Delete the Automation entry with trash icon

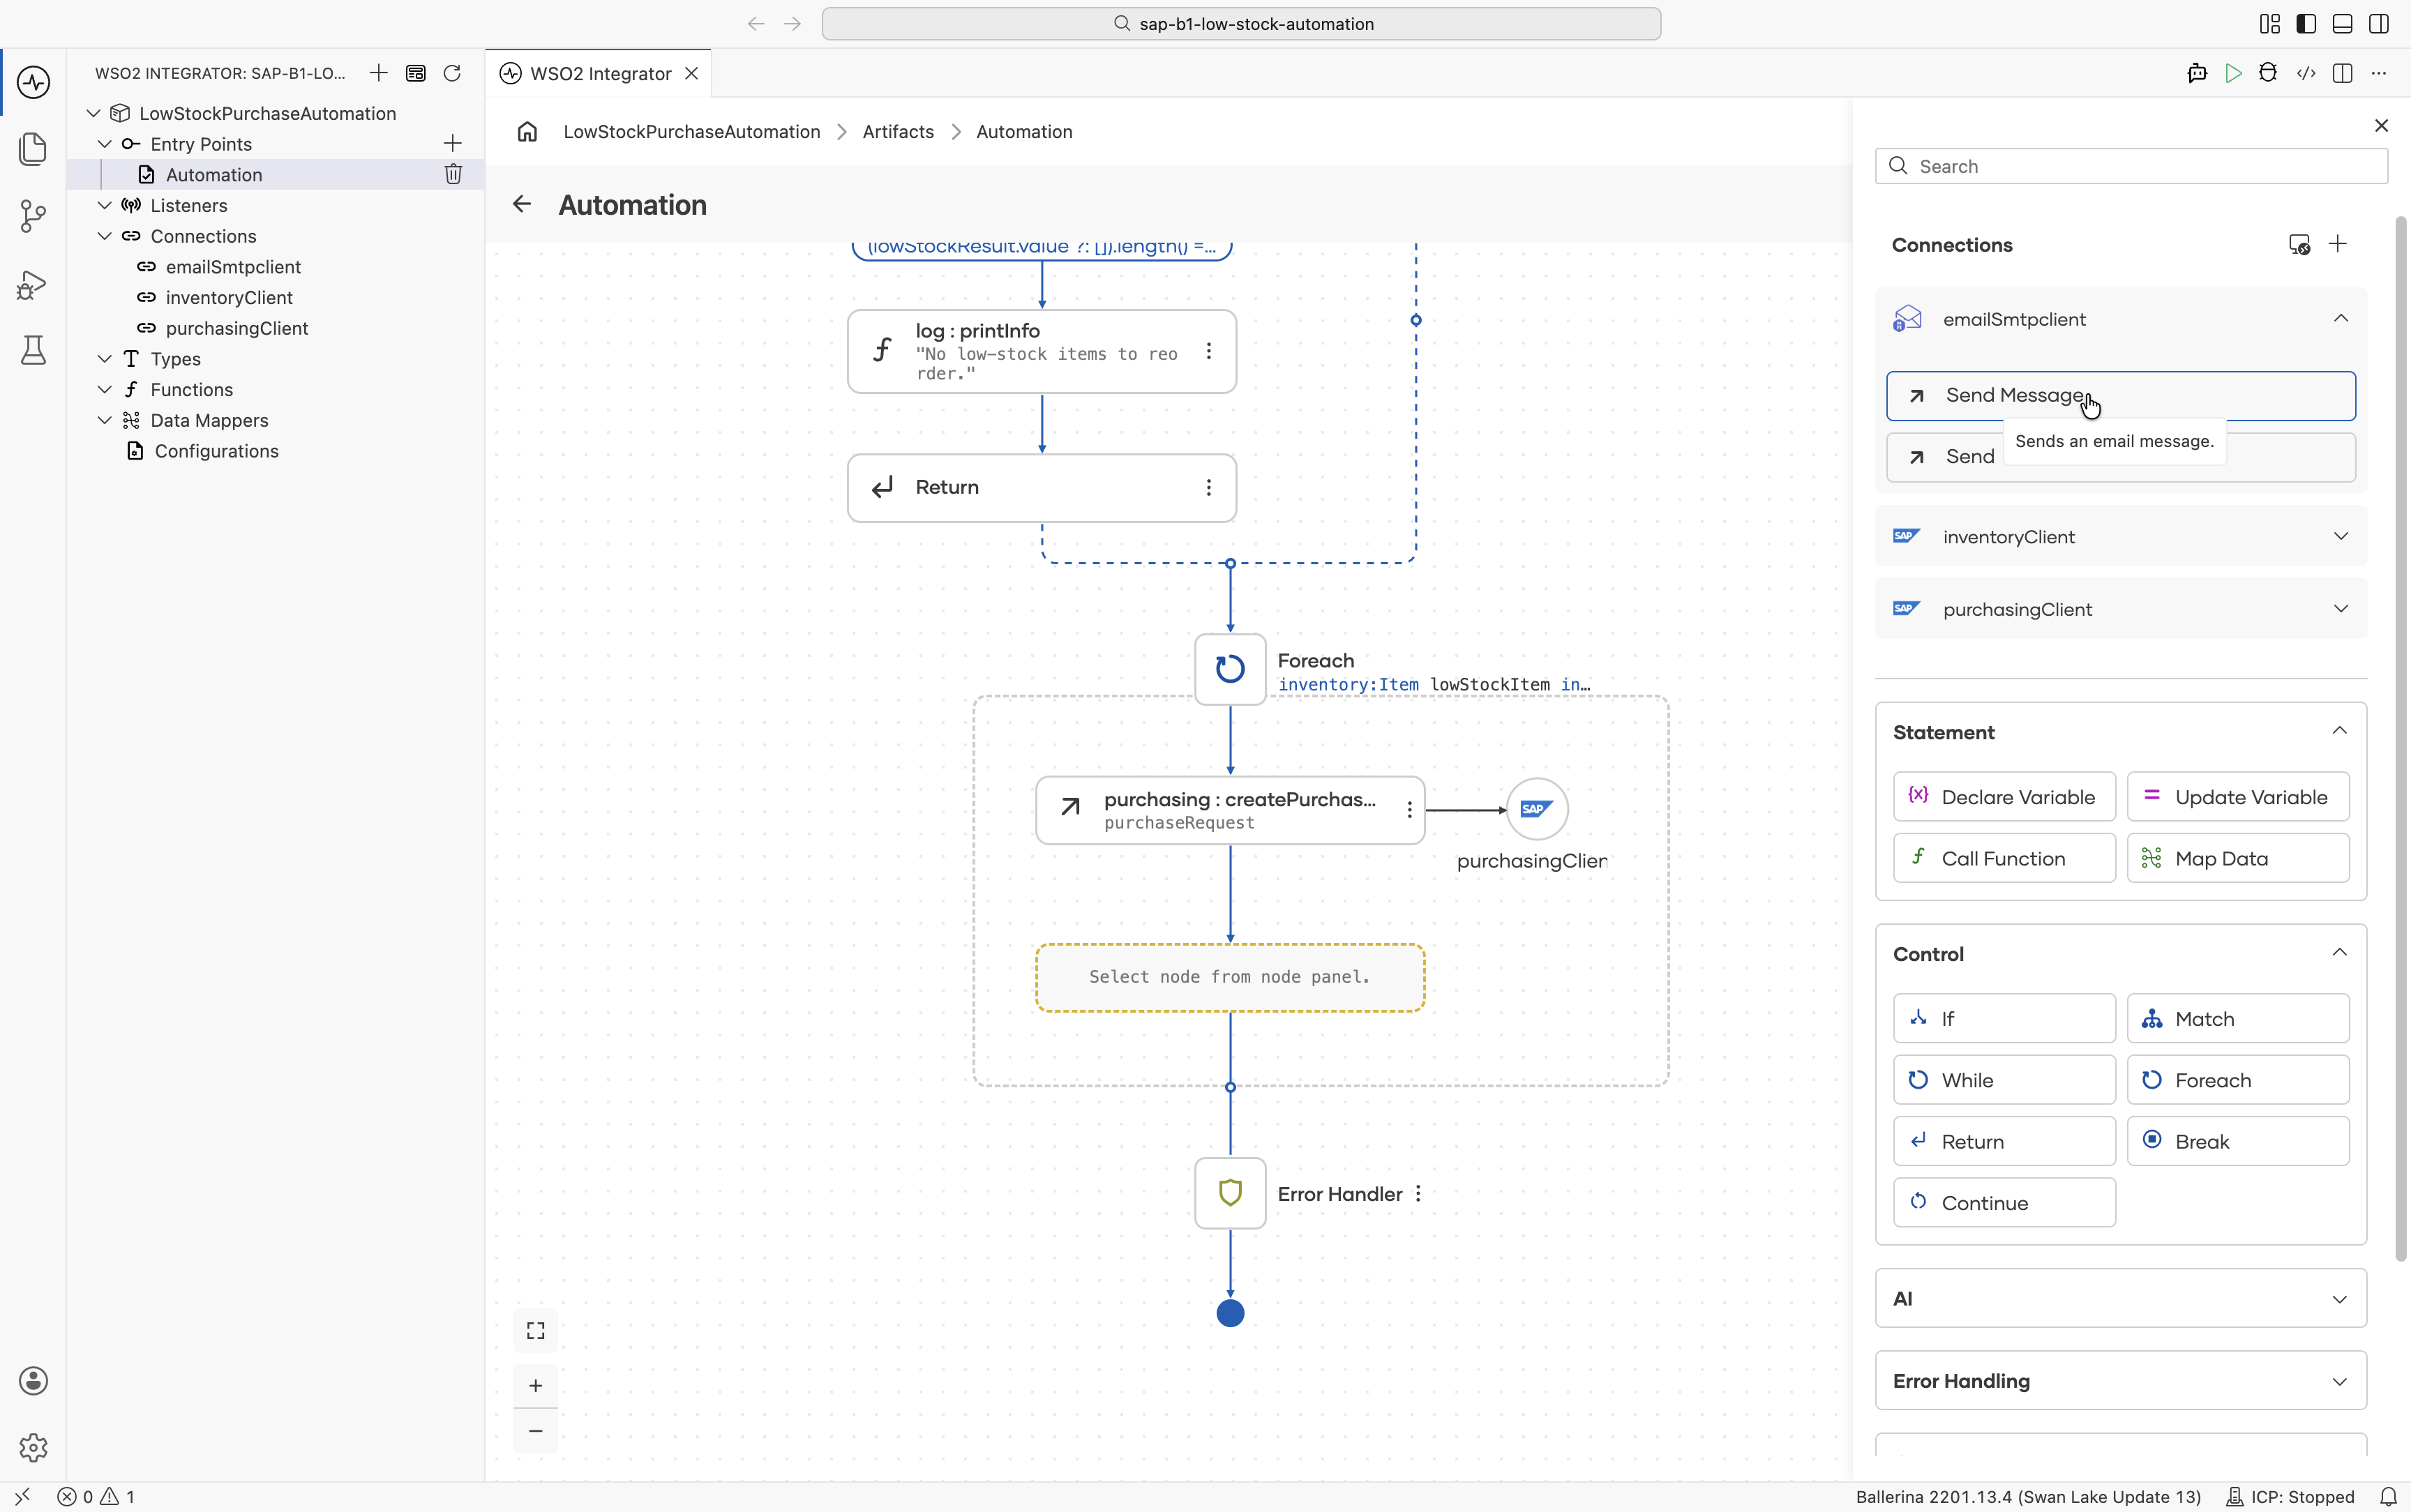[x=453, y=174]
